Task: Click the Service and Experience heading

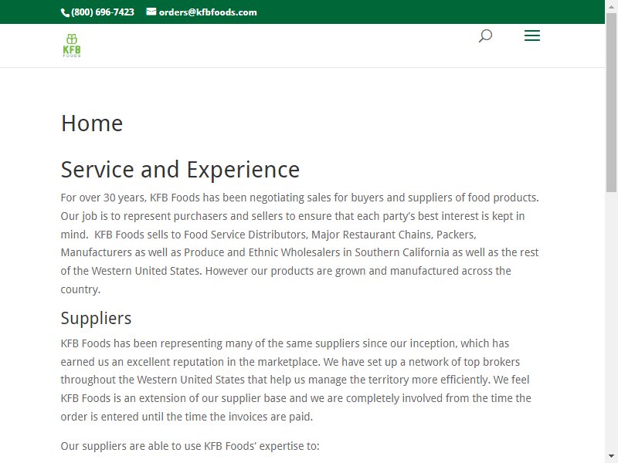Action: pos(180,170)
